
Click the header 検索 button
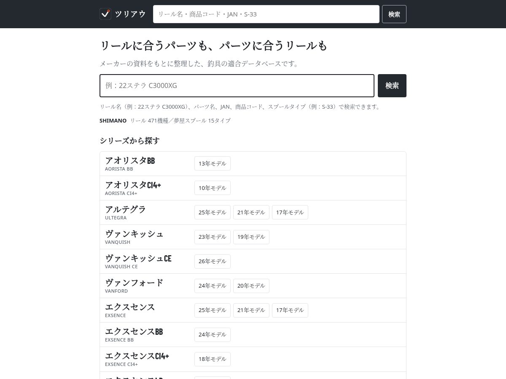(394, 14)
